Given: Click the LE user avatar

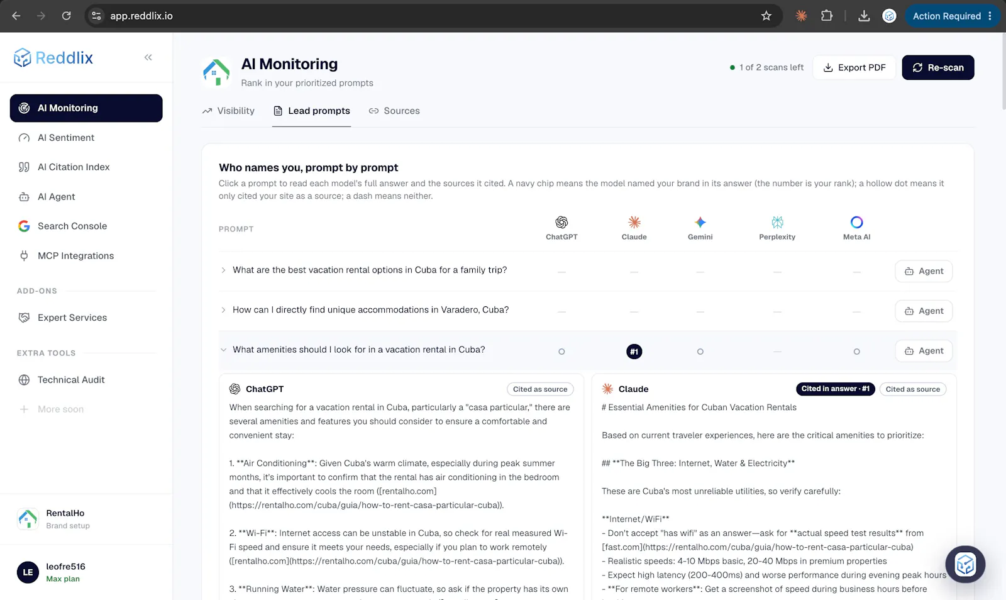Looking at the screenshot, I should [x=28, y=572].
